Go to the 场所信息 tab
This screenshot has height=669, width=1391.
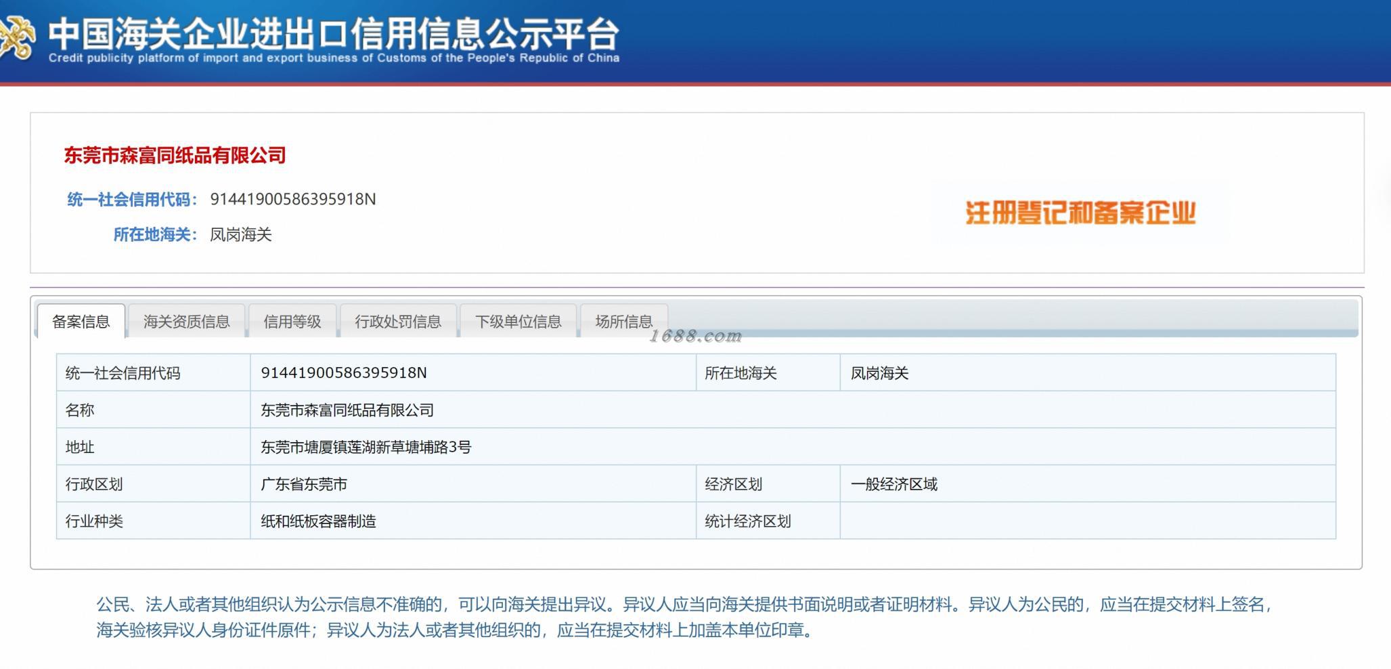tap(624, 322)
